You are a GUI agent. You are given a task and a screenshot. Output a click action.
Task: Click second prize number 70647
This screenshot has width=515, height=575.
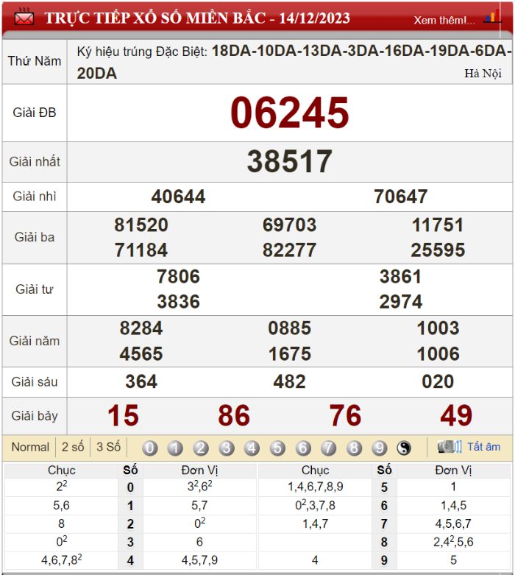coord(401,197)
